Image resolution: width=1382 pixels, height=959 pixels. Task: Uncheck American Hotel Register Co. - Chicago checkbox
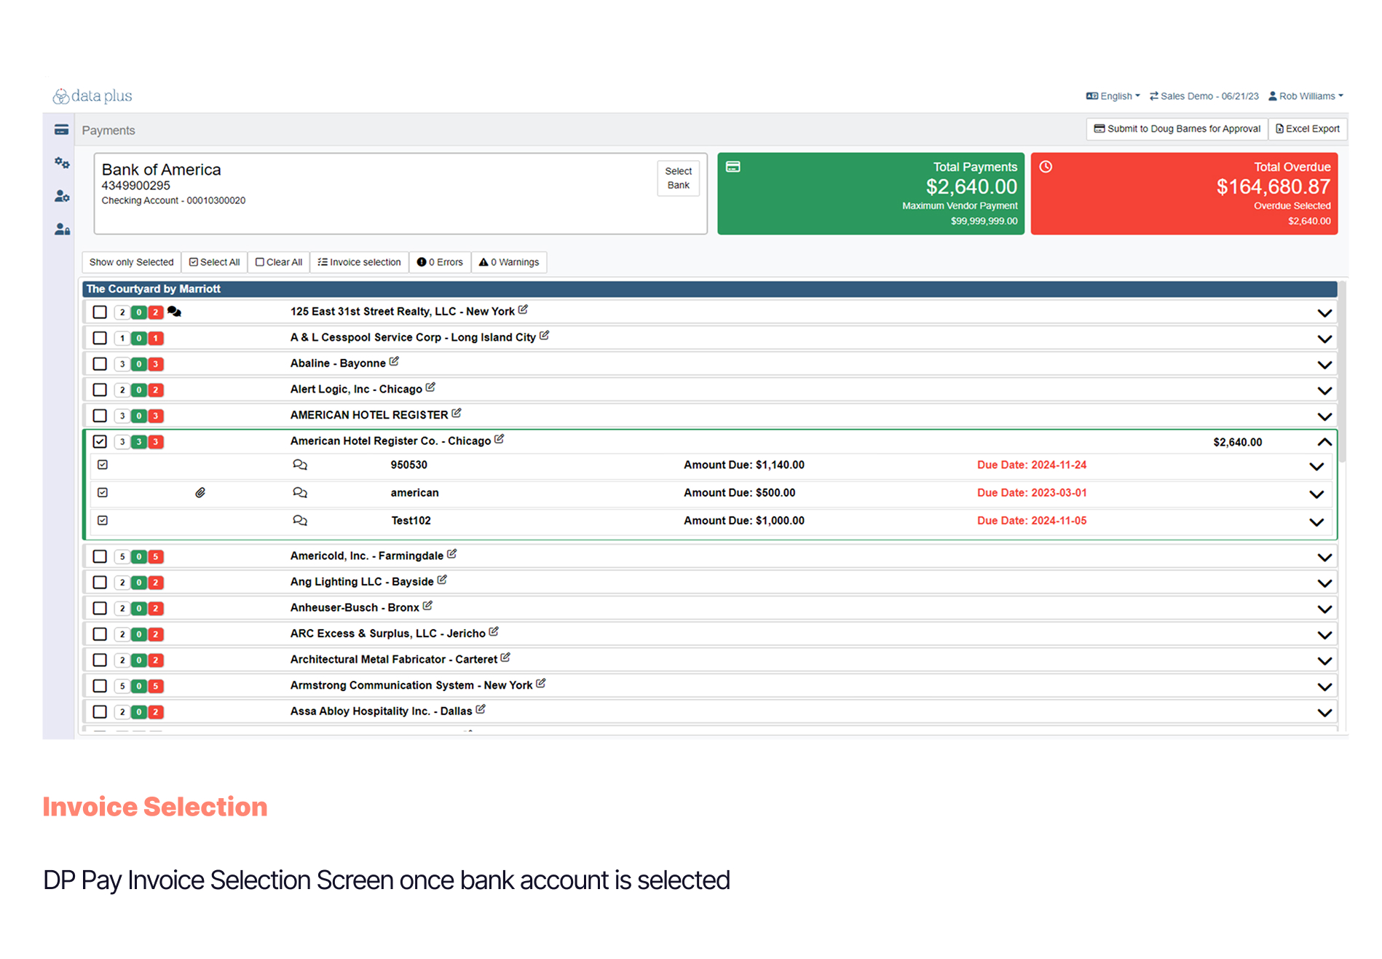(x=100, y=441)
